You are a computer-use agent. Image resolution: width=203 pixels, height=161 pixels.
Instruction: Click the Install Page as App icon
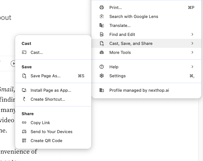24,90
